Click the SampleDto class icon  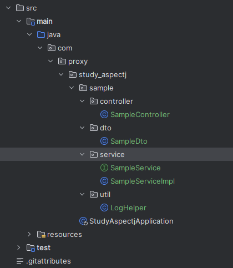[x=104, y=141]
